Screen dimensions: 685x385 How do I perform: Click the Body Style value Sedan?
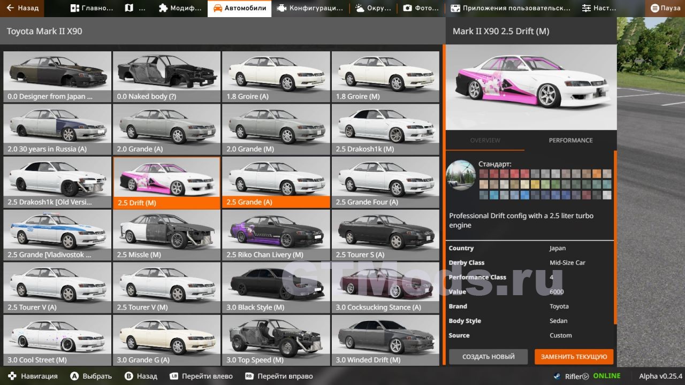click(558, 321)
